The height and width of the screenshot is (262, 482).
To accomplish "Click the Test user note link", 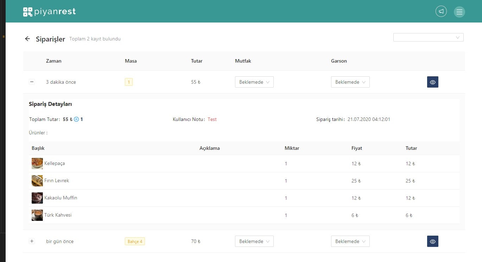I will [212, 119].
